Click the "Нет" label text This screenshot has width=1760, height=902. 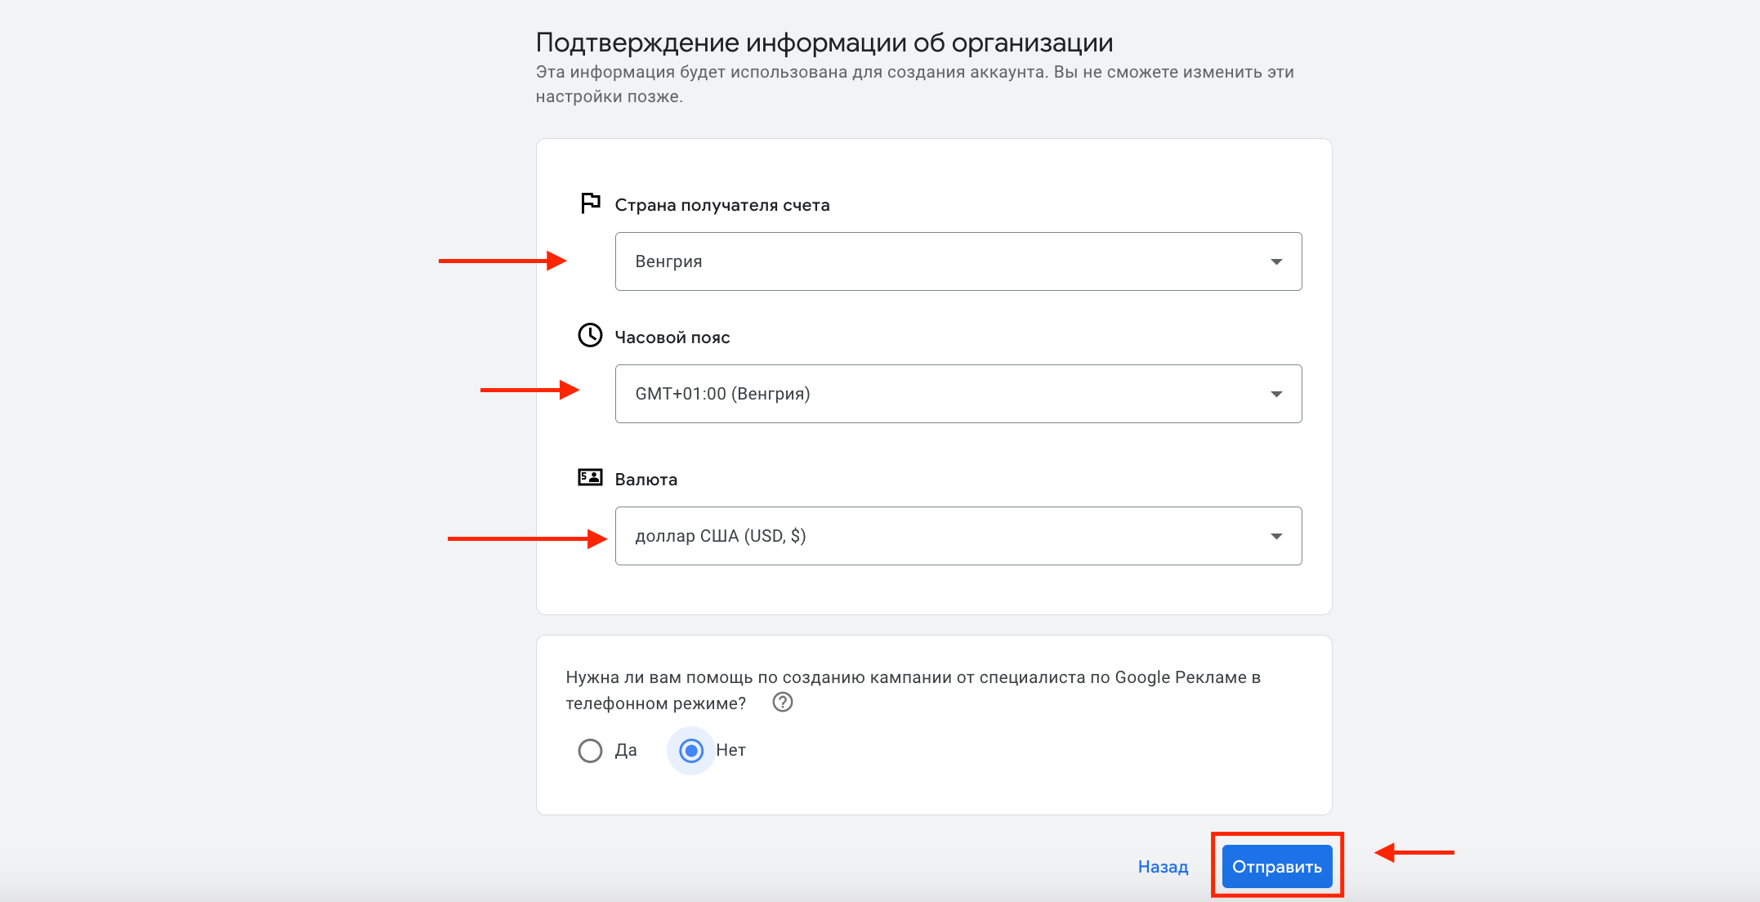click(730, 750)
